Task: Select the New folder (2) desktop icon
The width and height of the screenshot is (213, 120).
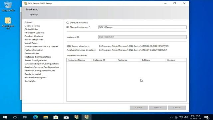Action: pyautogui.click(x=8, y=23)
